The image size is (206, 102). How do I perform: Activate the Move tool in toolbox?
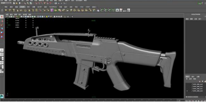pyautogui.click(x=2, y=29)
